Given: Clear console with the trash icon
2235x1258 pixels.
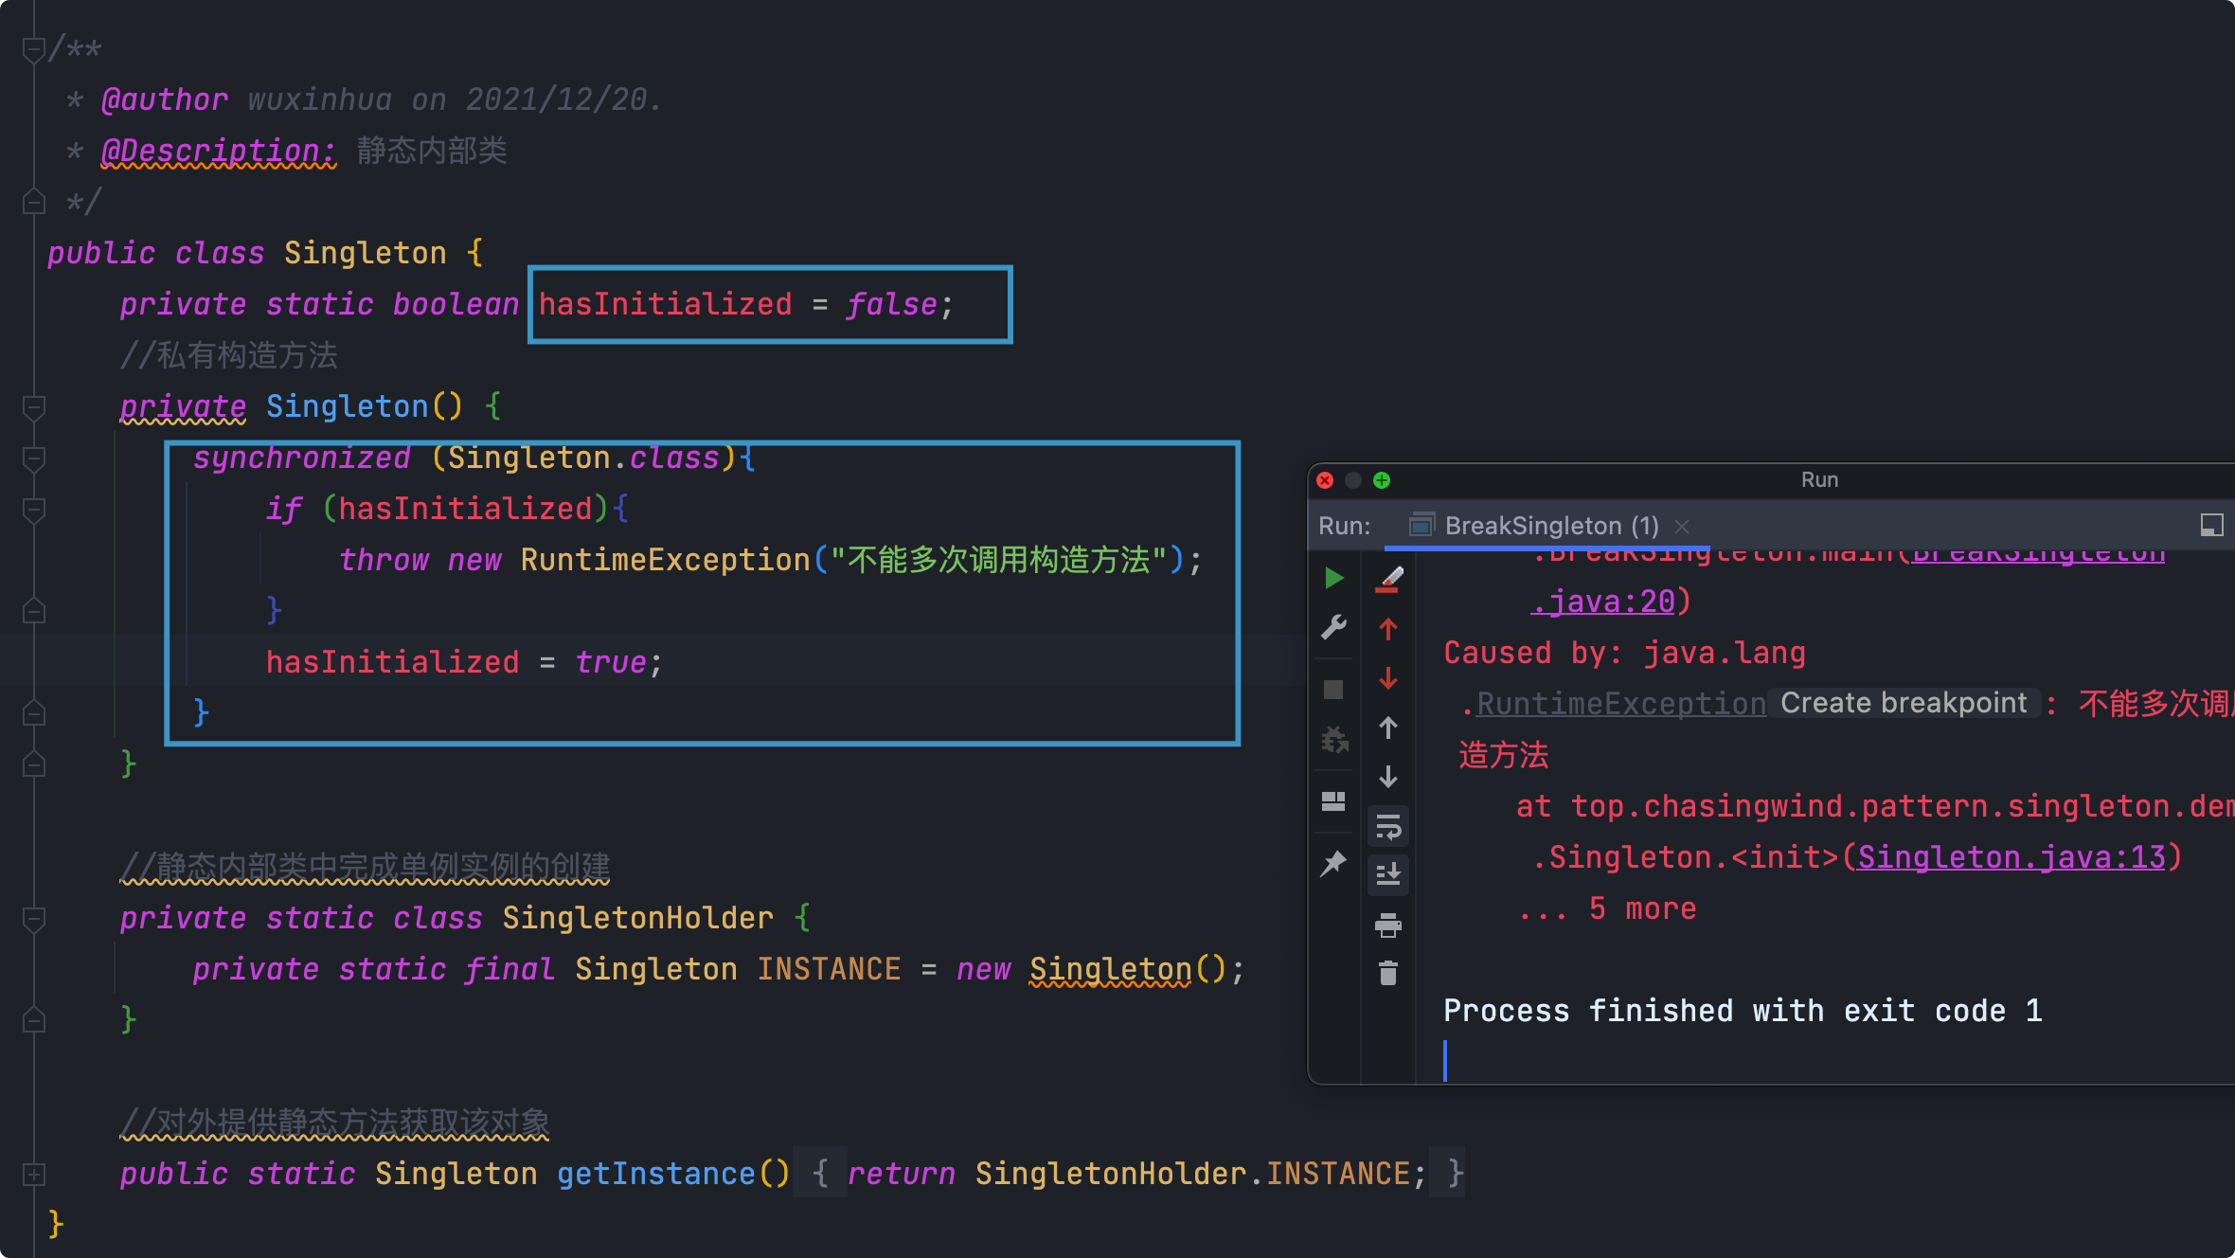Looking at the screenshot, I should tap(1388, 973).
